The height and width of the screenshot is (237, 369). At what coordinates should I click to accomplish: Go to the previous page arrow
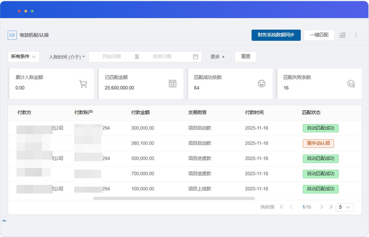coord(291,207)
